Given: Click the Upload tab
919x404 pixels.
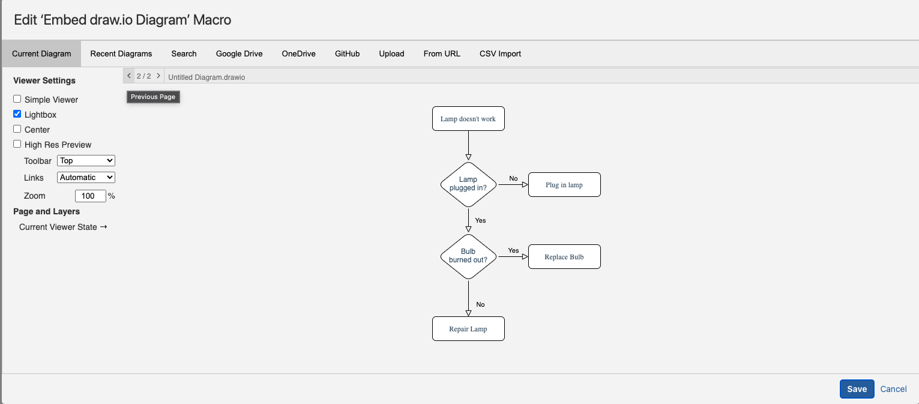Looking at the screenshot, I should coord(391,53).
